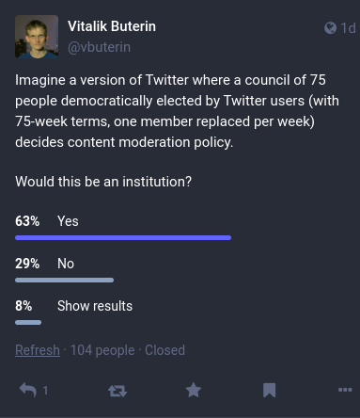
Task: Click the post text about Twitter council
Action: 177,111
